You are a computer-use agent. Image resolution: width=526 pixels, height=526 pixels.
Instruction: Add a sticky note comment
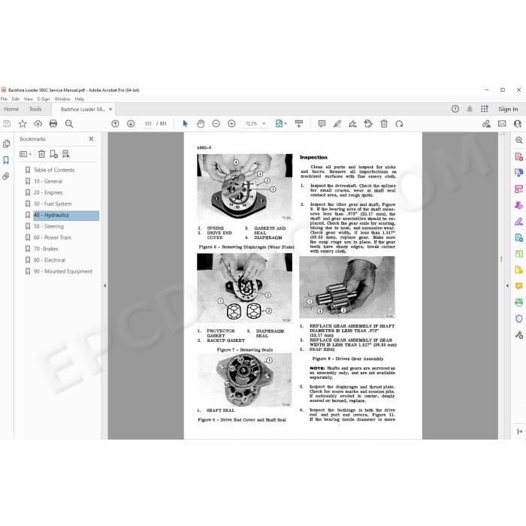[322, 124]
